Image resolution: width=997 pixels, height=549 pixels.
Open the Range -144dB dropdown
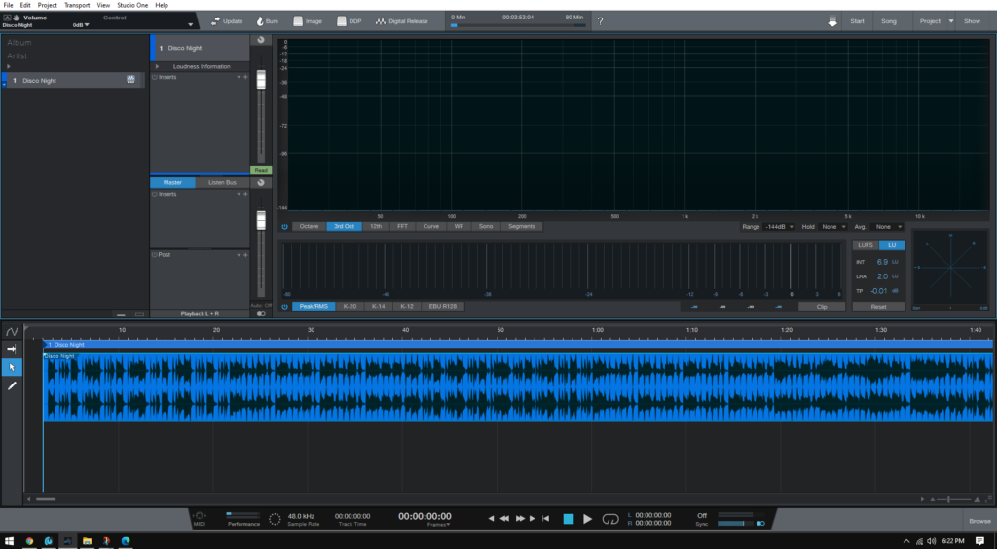(x=780, y=226)
